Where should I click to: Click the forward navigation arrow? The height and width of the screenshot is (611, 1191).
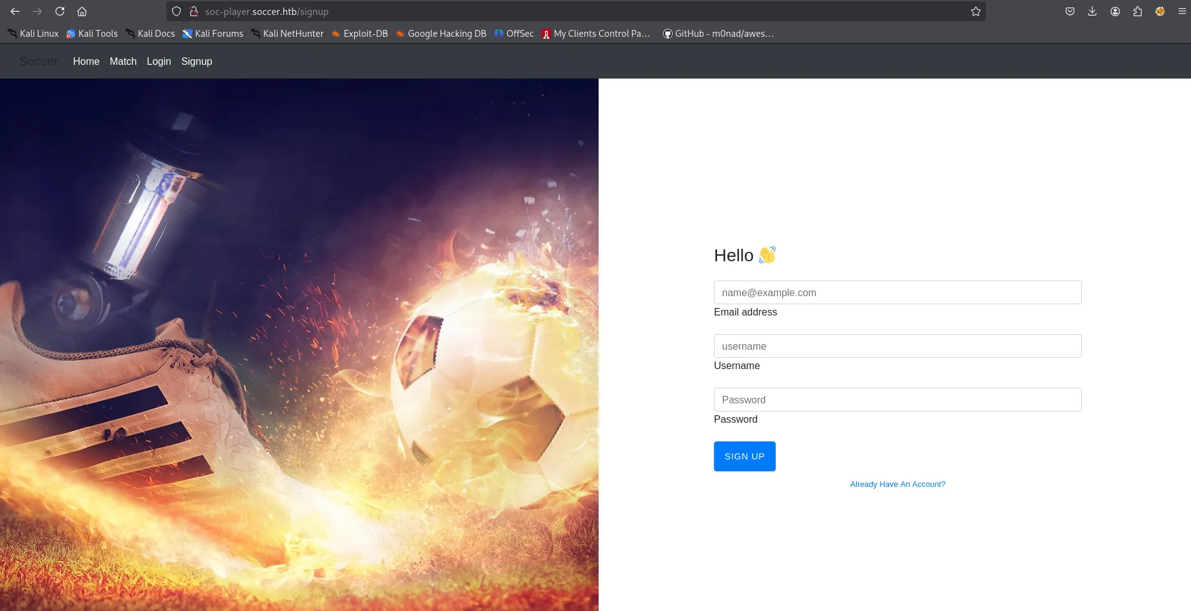pyautogui.click(x=37, y=11)
